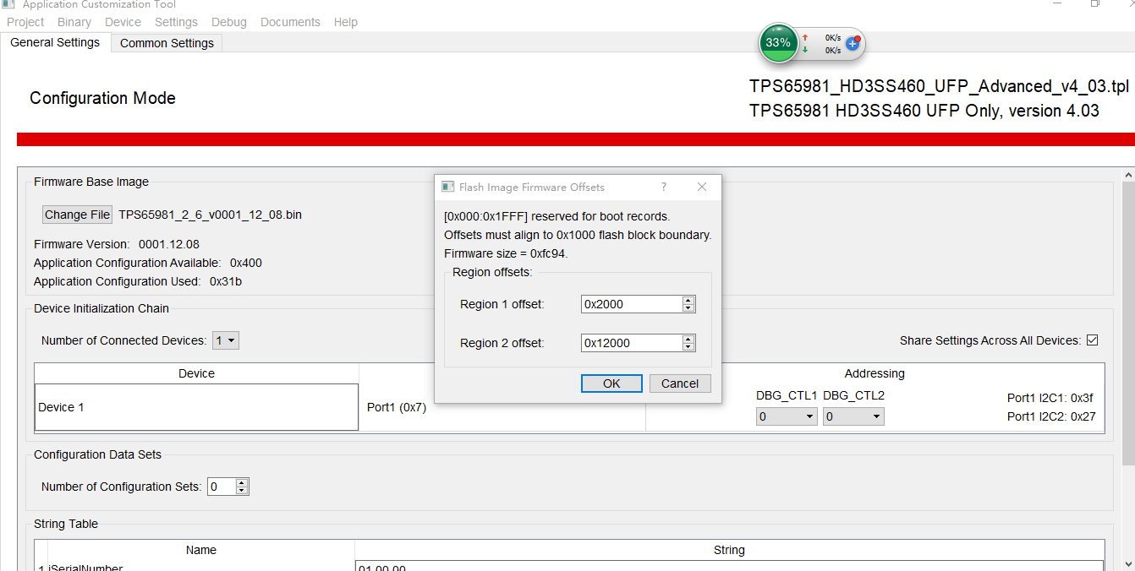Click the green 33% floating widget circle
The width and height of the screenshot is (1135, 571).
(778, 43)
